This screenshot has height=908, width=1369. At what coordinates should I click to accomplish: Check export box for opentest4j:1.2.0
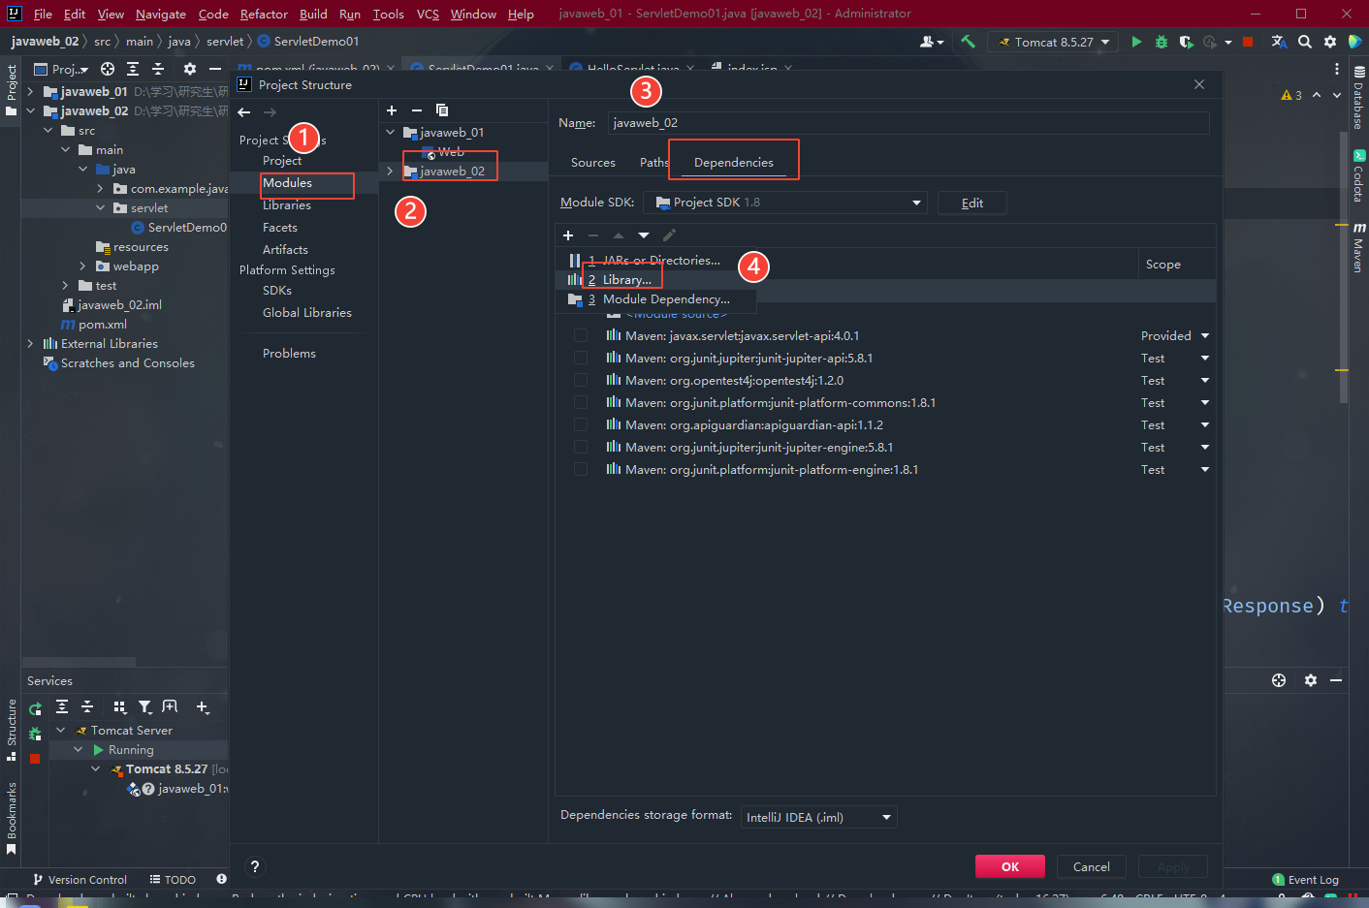point(581,380)
